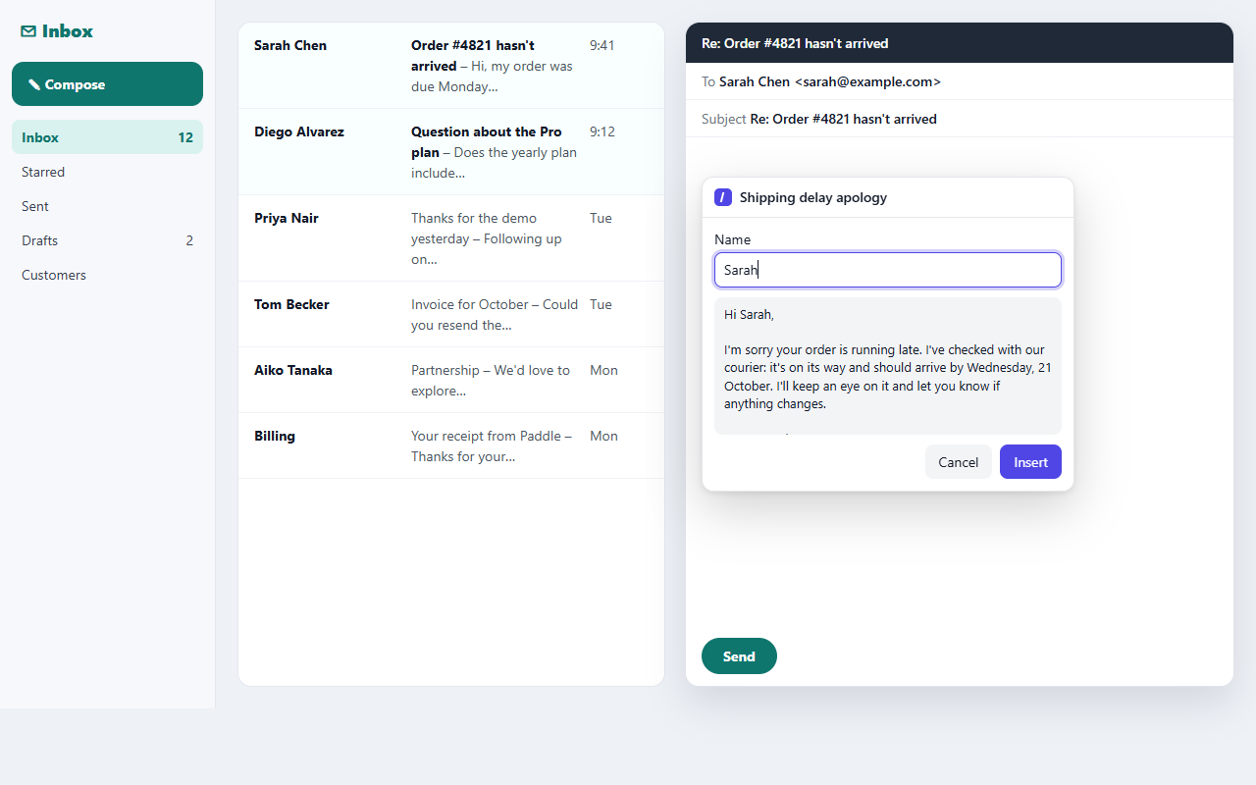Open Sarah Chen's email about Order #4821
This screenshot has height=785, width=1256.
pyautogui.click(x=451, y=66)
